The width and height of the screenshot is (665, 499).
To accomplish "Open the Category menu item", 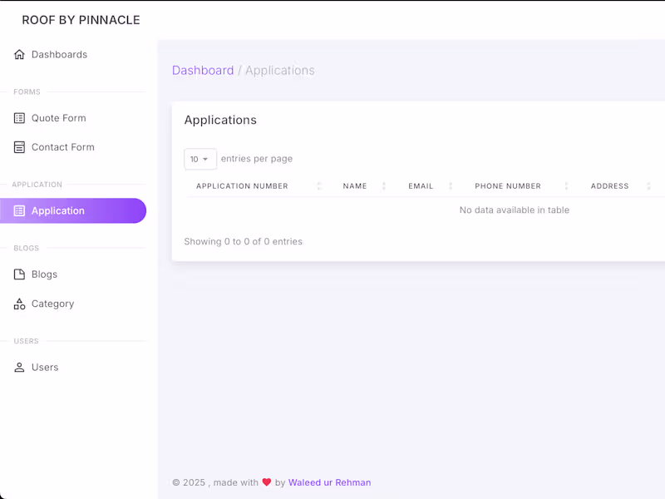I will [x=52, y=304].
